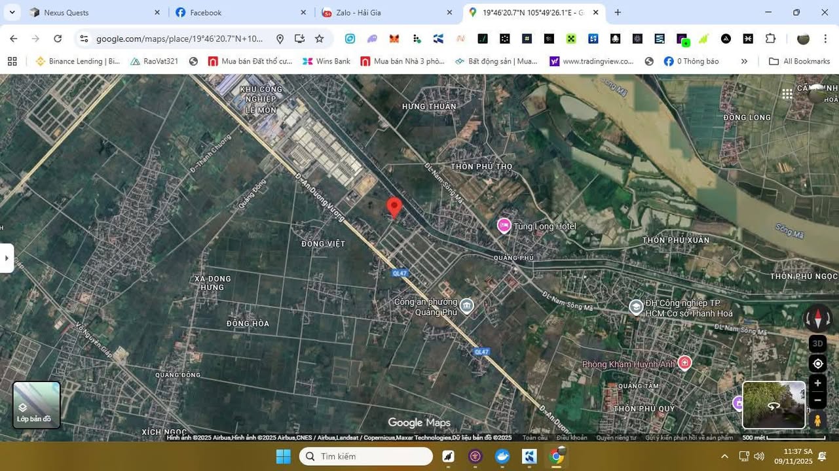Zoom in on the map
839x471 pixels.
pos(817,383)
